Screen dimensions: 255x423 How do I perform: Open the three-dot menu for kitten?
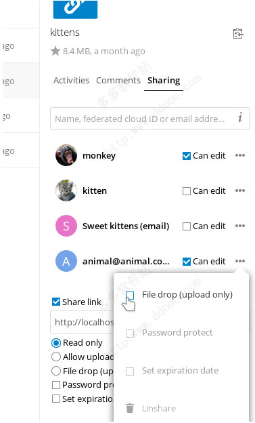[x=240, y=190]
